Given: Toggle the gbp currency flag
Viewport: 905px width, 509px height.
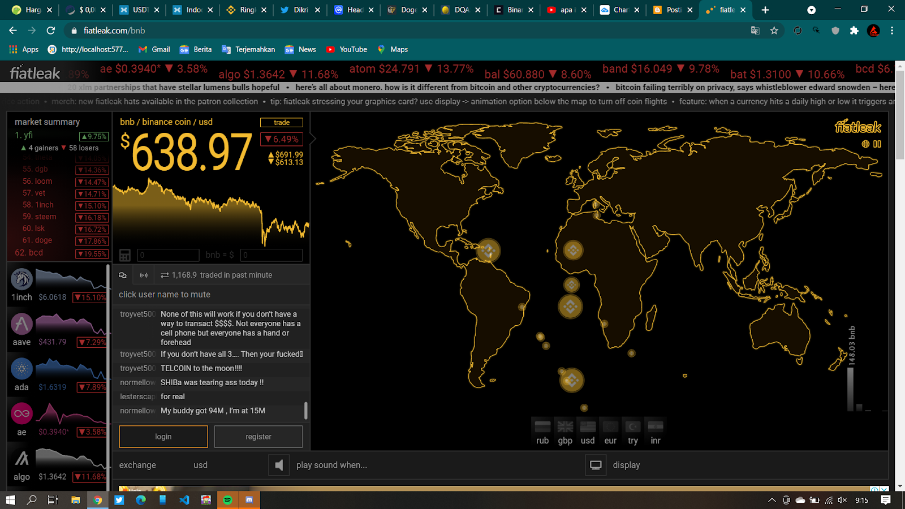Looking at the screenshot, I should click(565, 432).
